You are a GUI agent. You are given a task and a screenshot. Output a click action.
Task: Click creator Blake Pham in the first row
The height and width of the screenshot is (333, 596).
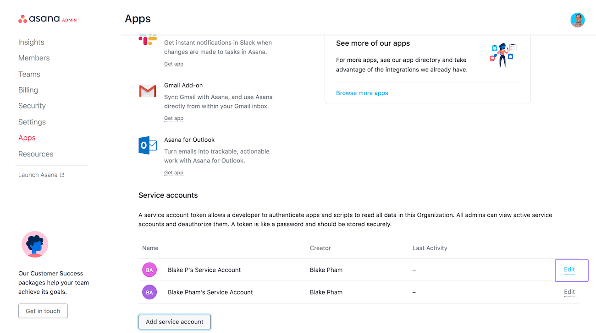pyautogui.click(x=326, y=270)
